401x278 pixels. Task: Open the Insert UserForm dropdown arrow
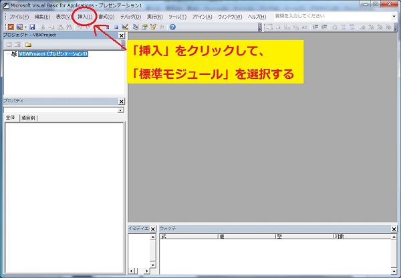(25, 27)
